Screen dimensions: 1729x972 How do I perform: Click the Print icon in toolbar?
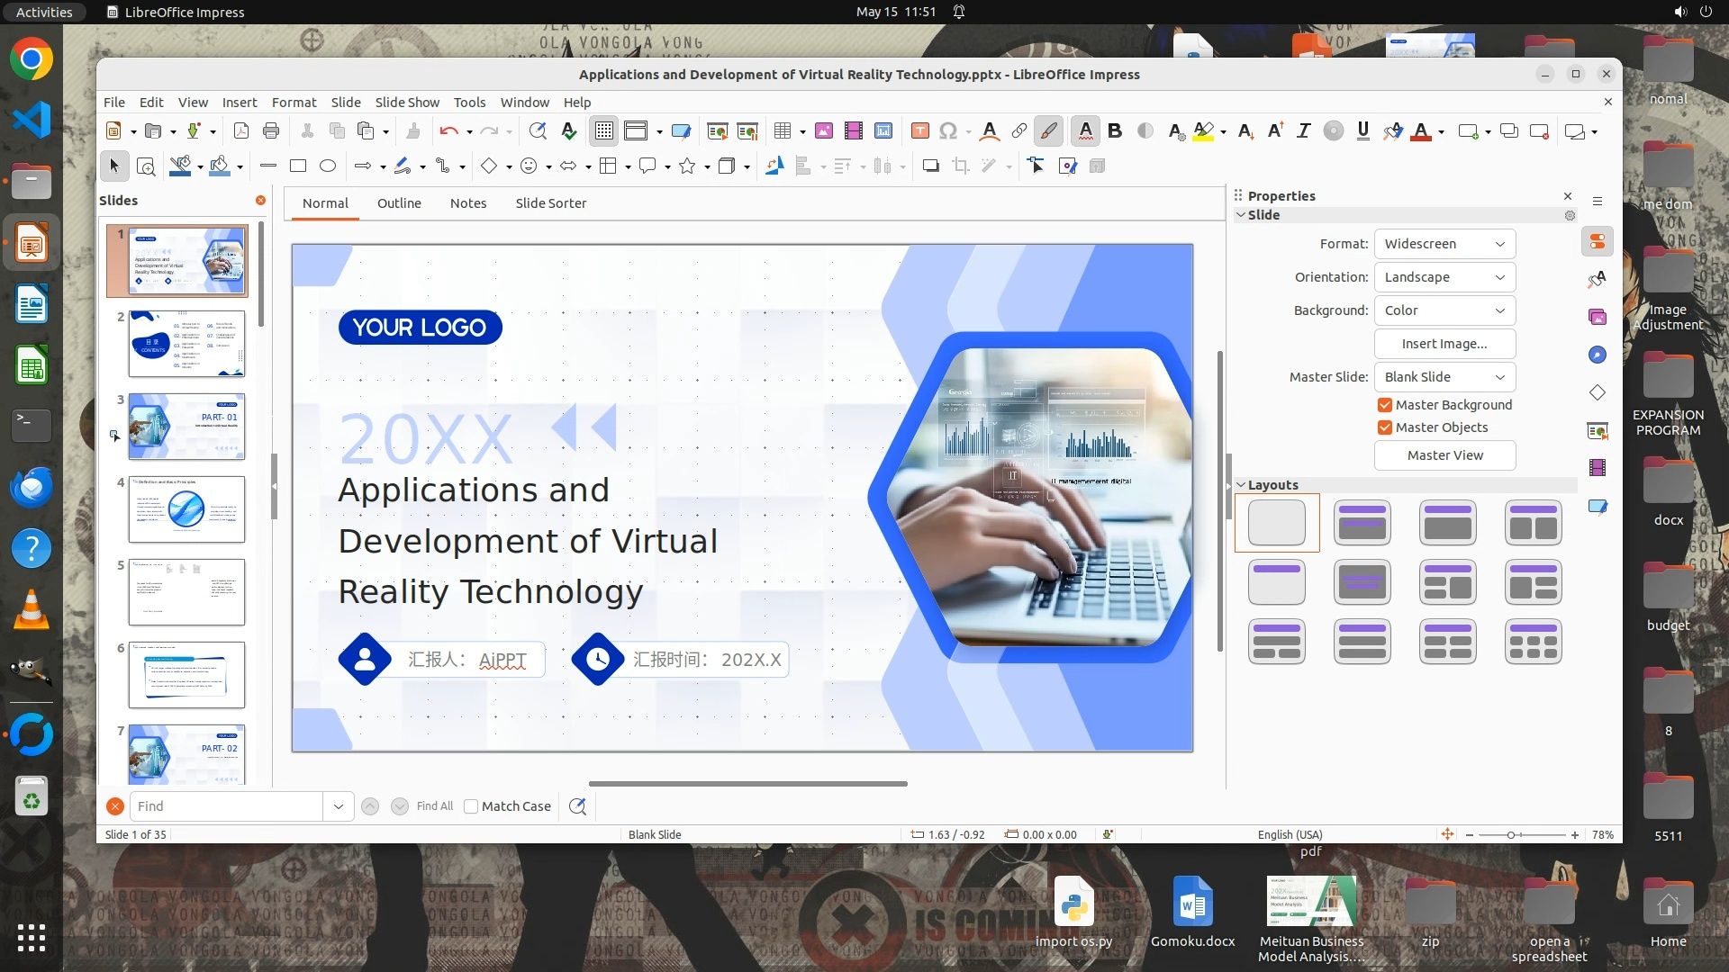click(271, 131)
